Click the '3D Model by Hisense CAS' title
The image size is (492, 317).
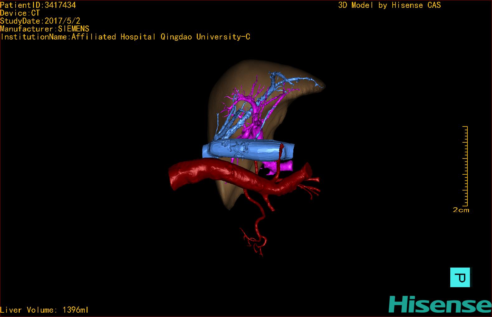click(x=390, y=5)
